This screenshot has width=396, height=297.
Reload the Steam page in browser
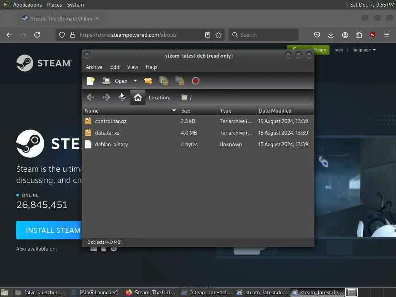pyautogui.click(x=37, y=35)
